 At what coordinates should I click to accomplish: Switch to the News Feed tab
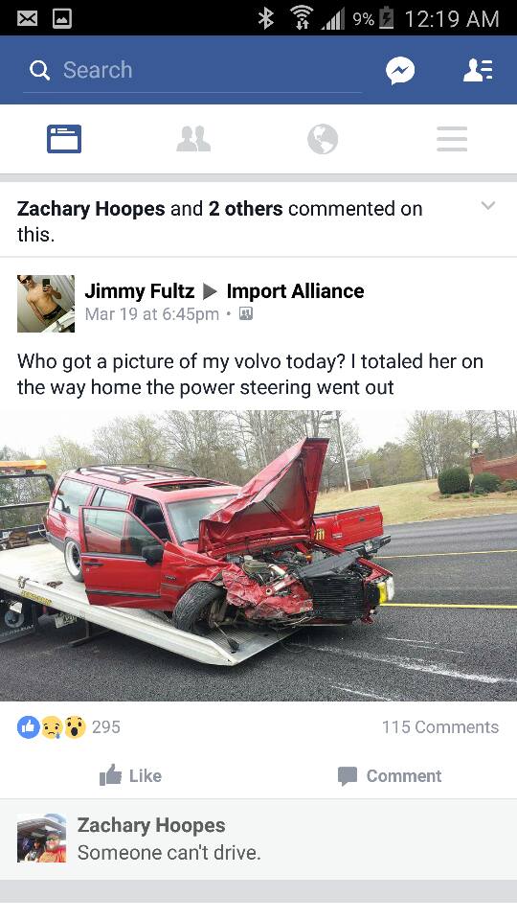(x=64, y=139)
